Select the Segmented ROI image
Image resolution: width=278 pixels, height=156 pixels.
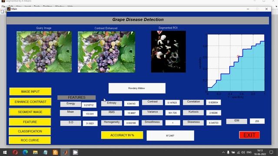click(169, 52)
